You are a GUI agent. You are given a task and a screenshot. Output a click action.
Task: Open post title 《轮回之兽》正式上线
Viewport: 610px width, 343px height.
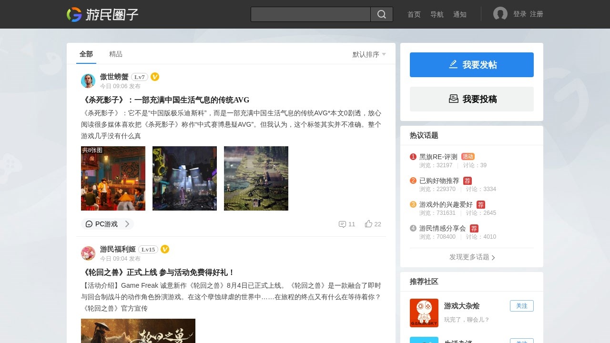click(x=158, y=272)
